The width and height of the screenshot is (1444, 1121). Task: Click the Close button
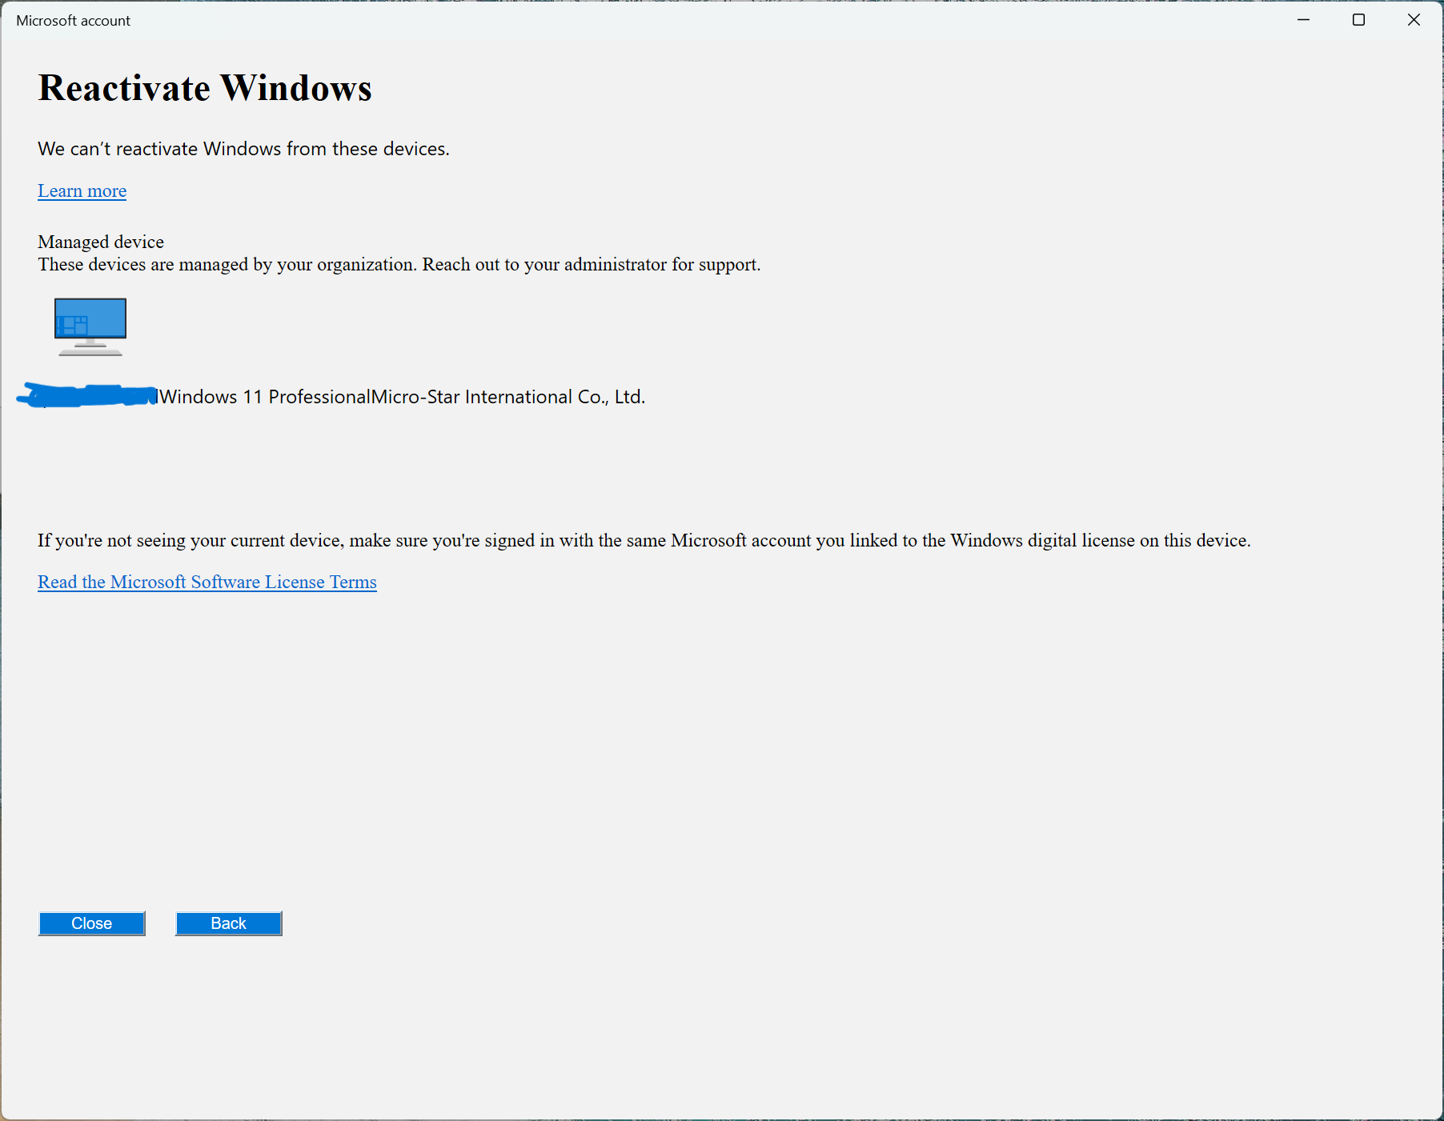[x=92, y=923]
